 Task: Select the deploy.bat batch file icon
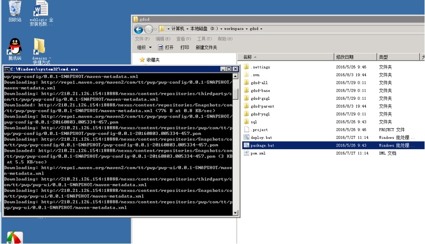click(x=246, y=138)
